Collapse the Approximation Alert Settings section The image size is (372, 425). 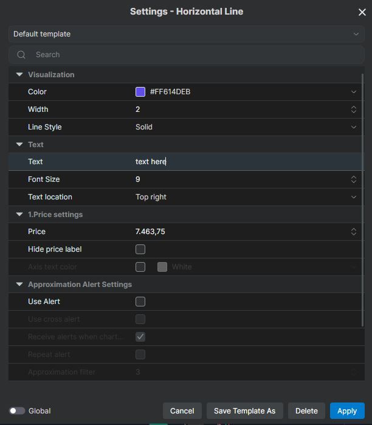(x=19, y=284)
